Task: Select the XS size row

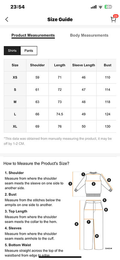Action: 60,78
